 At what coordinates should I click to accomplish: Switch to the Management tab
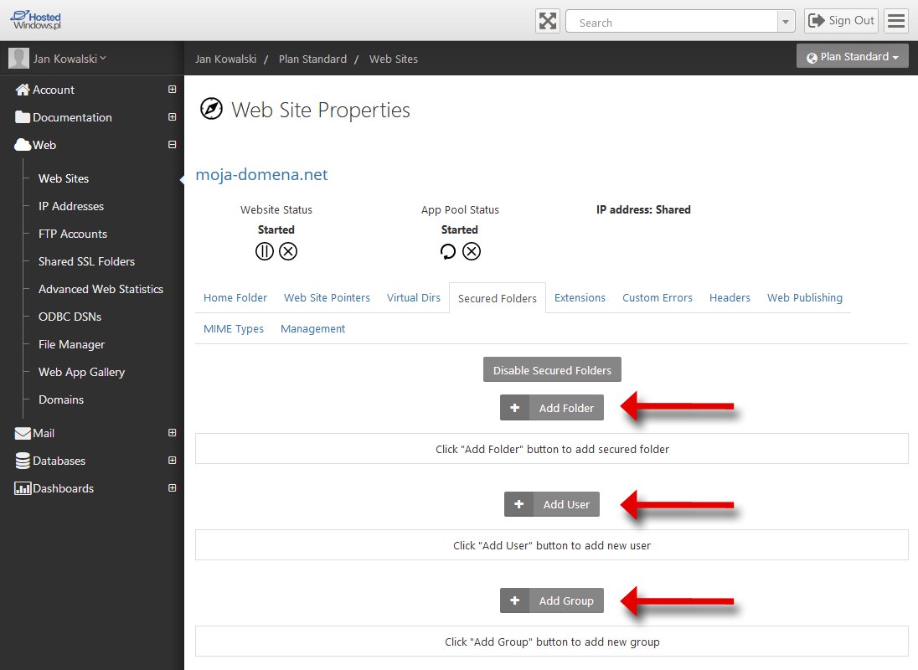pyautogui.click(x=312, y=329)
